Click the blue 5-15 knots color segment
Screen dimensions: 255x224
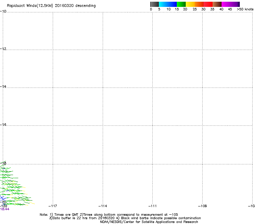coord(168,4)
